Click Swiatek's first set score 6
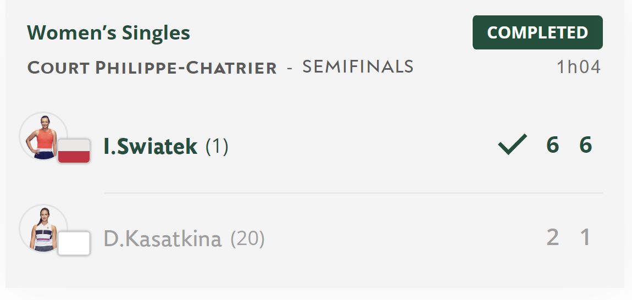The image size is (632, 300). [x=553, y=145]
